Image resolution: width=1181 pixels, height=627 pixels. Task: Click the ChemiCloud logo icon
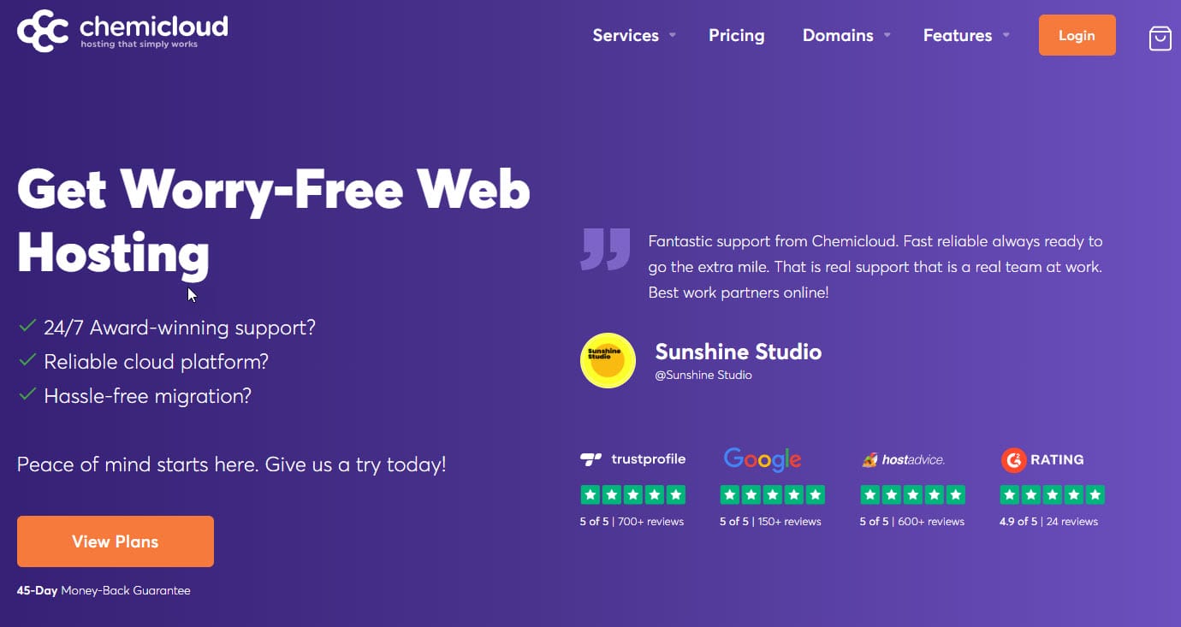tap(43, 31)
